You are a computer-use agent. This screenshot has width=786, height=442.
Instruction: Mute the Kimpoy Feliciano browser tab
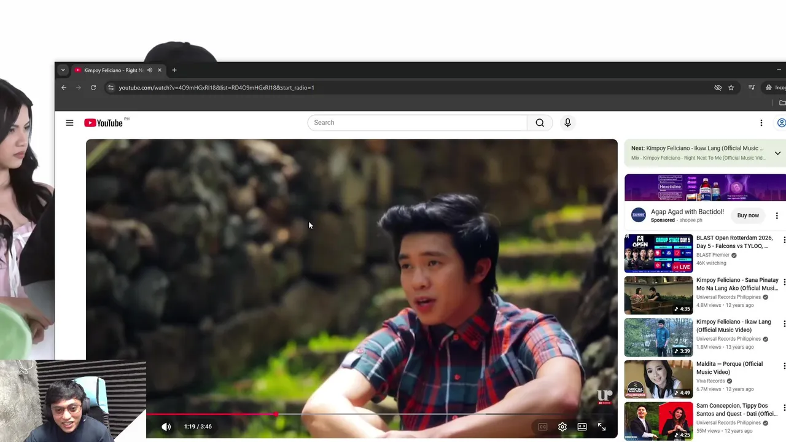click(150, 70)
